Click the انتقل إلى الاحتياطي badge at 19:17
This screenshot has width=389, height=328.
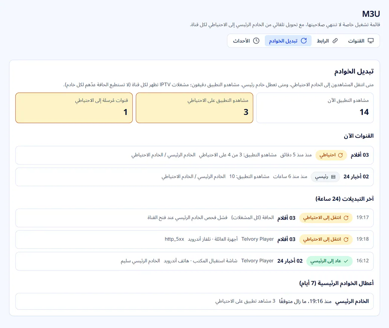(326, 218)
